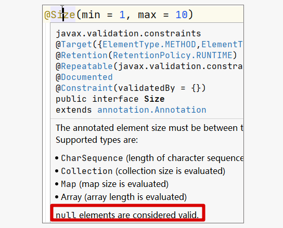Click the min value 1 in the code

pyautogui.click(x=122, y=15)
